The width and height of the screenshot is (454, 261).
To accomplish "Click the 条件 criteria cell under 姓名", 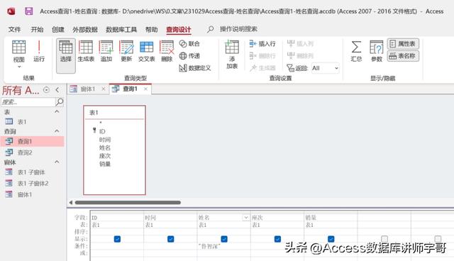I will point(224,246).
